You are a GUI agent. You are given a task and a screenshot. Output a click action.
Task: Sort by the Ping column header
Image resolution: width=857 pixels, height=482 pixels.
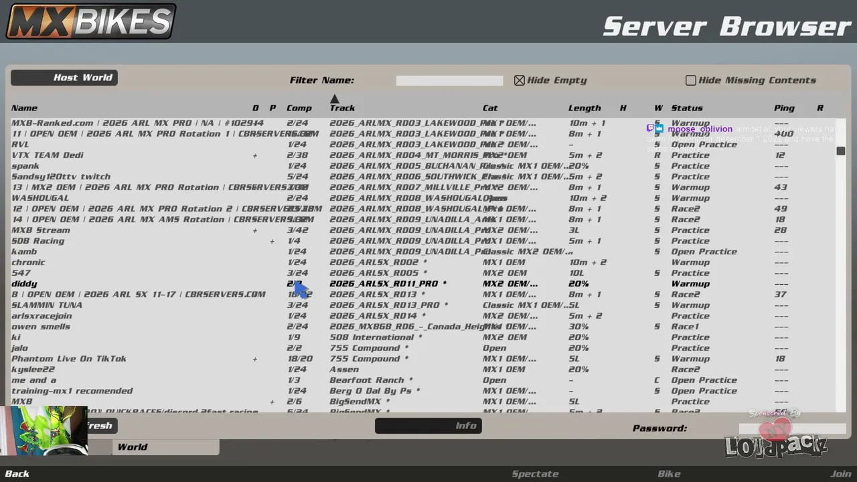784,108
